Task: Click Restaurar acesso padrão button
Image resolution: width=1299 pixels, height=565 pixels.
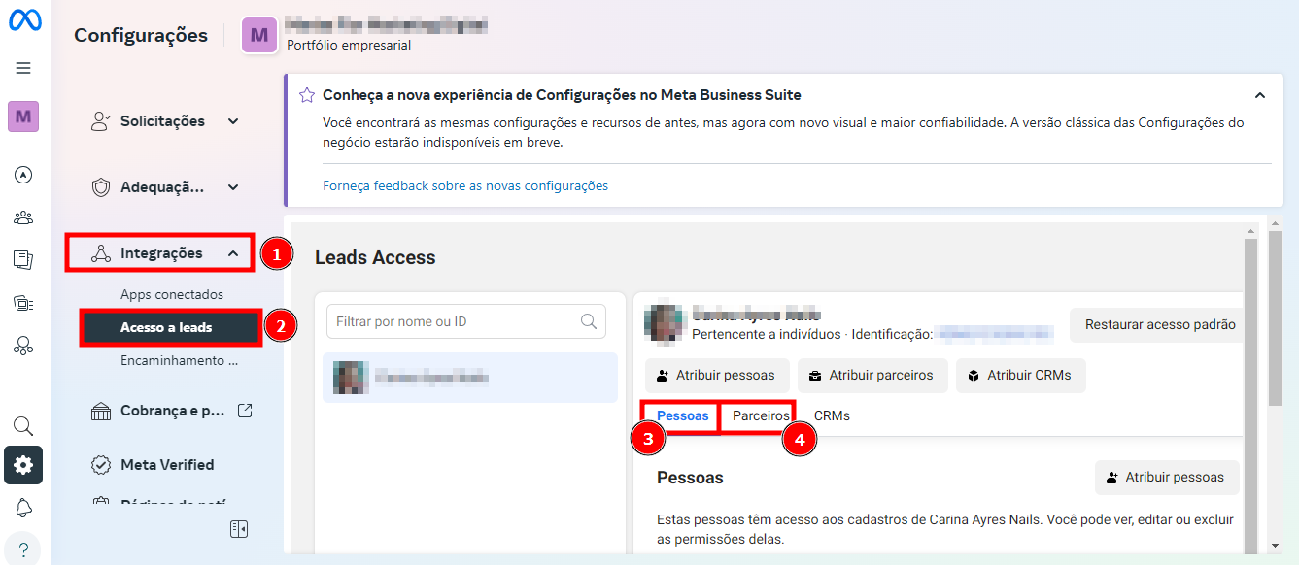Action: point(1160,325)
